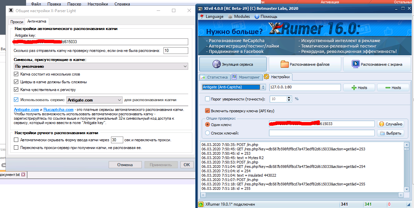
Task: Click the folder icon on Выбрать button
Action: 383,133
